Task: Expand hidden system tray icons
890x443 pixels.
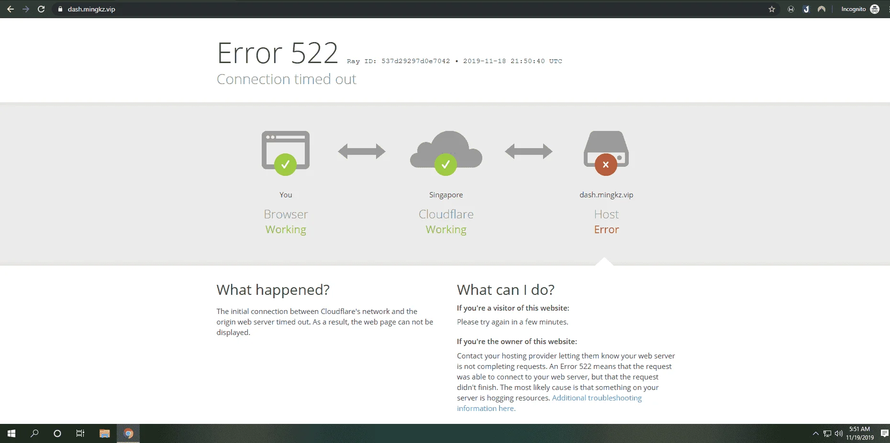Action: pyautogui.click(x=816, y=433)
